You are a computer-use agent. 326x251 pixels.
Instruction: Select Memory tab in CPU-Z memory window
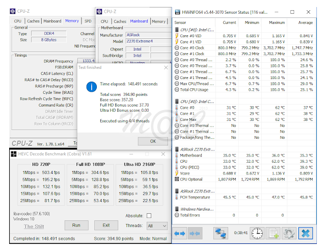point(72,21)
